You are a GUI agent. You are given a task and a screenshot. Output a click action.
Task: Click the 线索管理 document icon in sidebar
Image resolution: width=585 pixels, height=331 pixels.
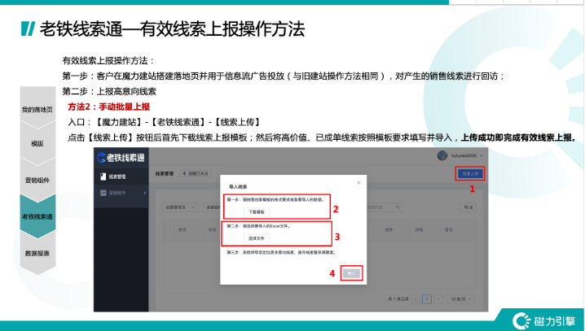tap(103, 176)
